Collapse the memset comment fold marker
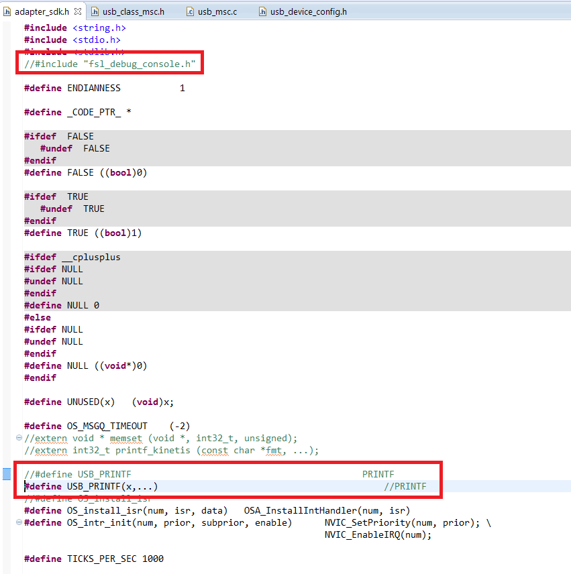Screen dimensions: 571x574 click(x=19, y=437)
